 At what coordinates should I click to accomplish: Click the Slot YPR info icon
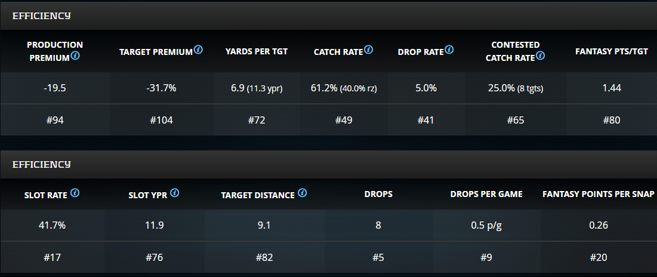point(174,193)
